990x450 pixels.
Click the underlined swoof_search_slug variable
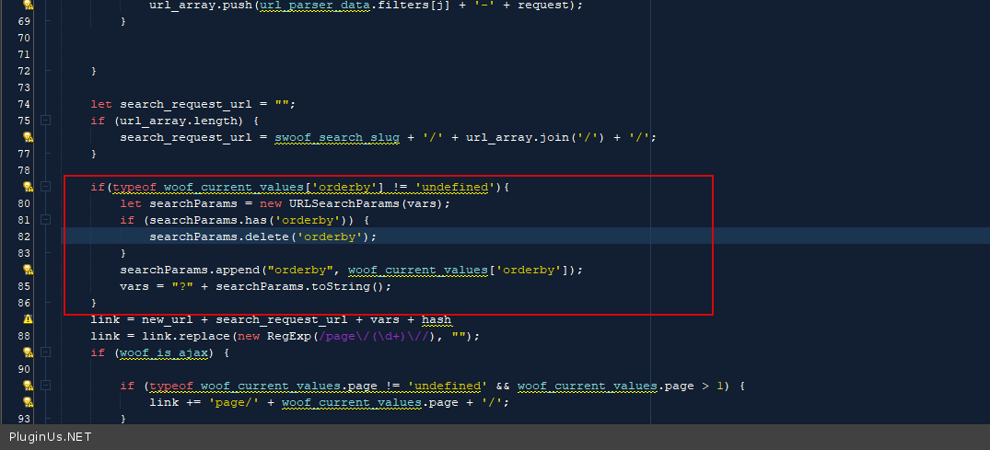(337, 137)
